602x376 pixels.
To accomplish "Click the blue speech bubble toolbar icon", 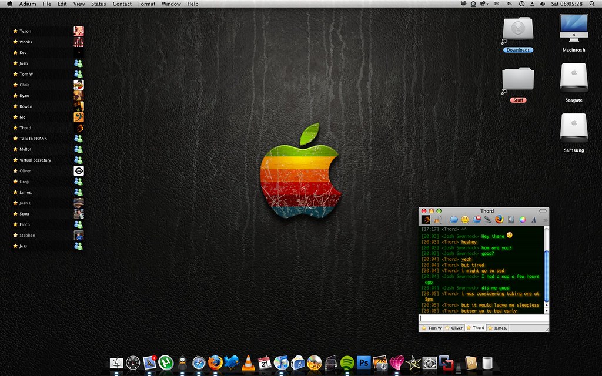I will point(454,220).
